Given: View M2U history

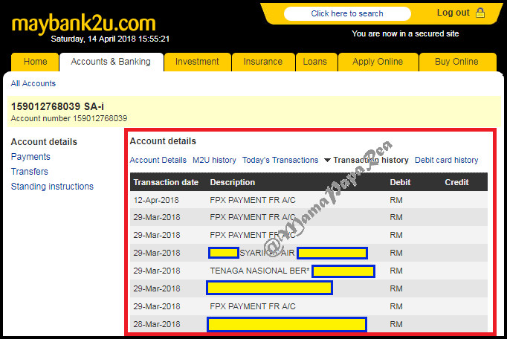Looking at the screenshot, I should point(214,160).
